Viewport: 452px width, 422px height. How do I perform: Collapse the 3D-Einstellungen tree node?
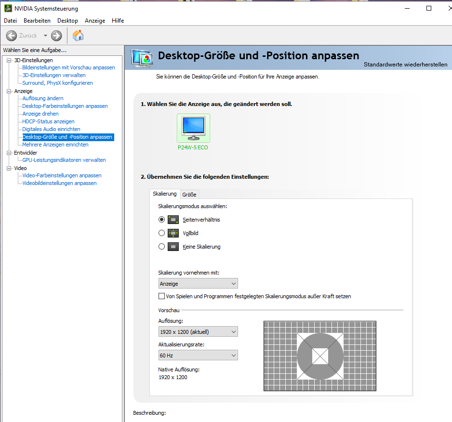click(x=9, y=60)
